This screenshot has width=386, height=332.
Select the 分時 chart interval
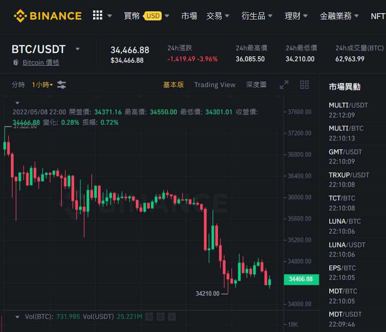pos(18,85)
